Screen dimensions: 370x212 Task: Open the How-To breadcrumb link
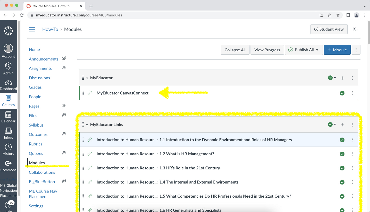pos(50,29)
